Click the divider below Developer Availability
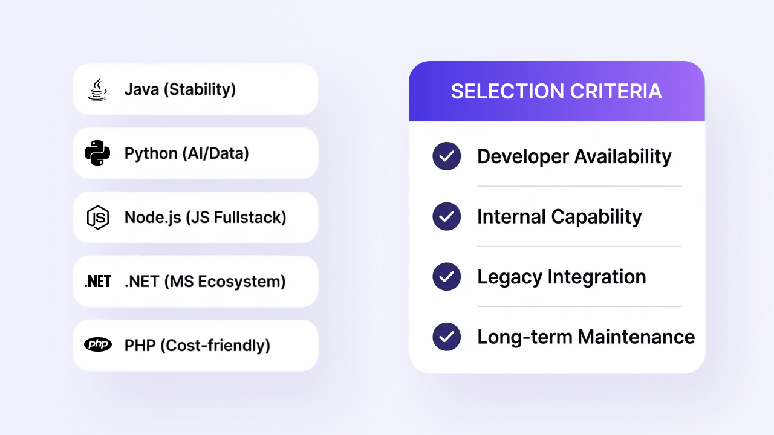The image size is (774, 435). (579, 186)
